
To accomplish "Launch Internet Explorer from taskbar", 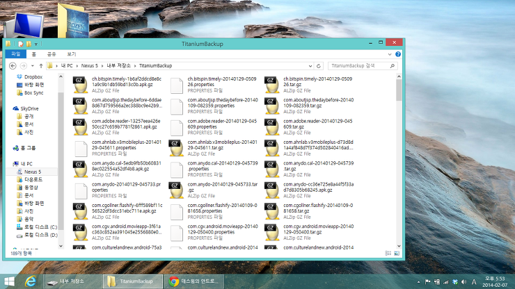I will [31, 281].
